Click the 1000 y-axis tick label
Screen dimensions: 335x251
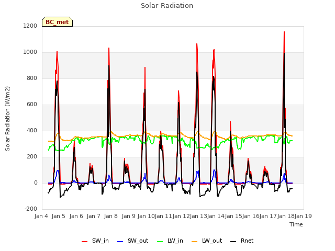pos(30,52)
